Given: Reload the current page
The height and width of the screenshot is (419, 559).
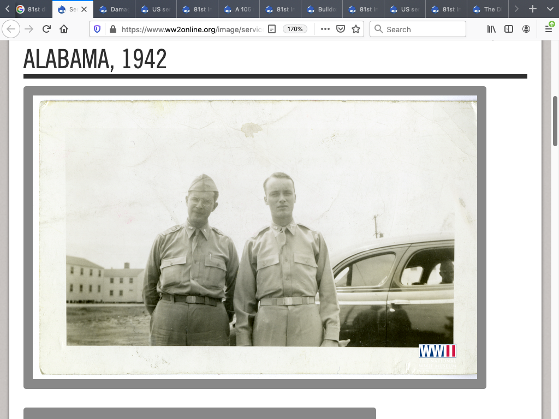Looking at the screenshot, I should (x=47, y=29).
